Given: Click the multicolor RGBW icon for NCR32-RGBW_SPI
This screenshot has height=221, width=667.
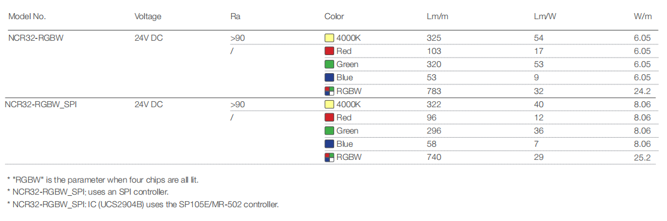Looking at the screenshot, I should tap(329, 157).
